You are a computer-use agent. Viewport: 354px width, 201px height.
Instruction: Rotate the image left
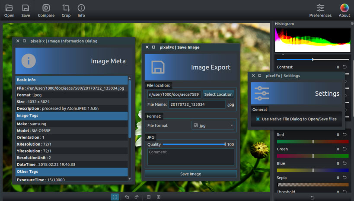pos(127,197)
